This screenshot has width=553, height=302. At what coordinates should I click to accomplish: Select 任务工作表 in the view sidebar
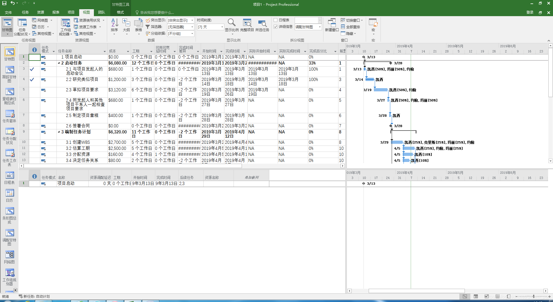point(10,158)
